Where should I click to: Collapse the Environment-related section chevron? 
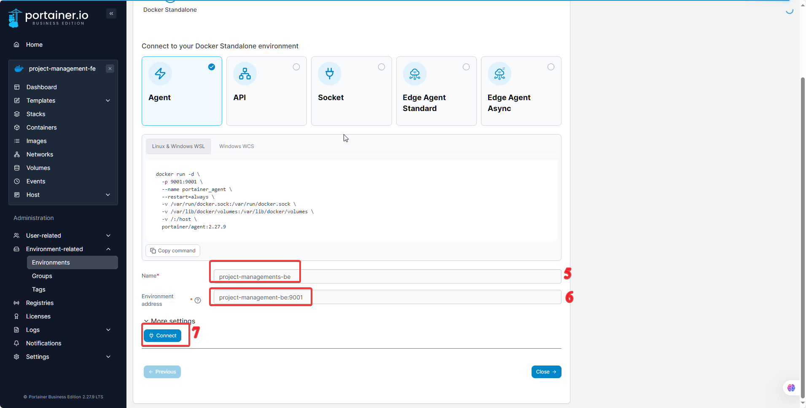pos(108,249)
